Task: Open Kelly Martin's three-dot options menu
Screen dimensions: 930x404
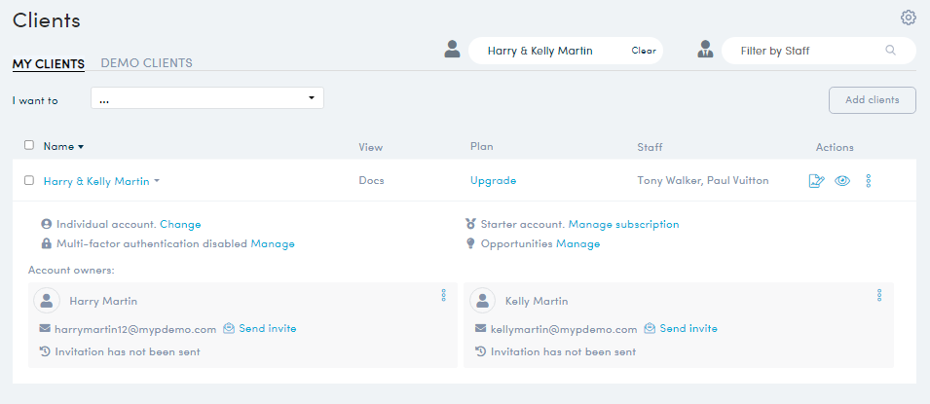Action: (x=879, y=295)
